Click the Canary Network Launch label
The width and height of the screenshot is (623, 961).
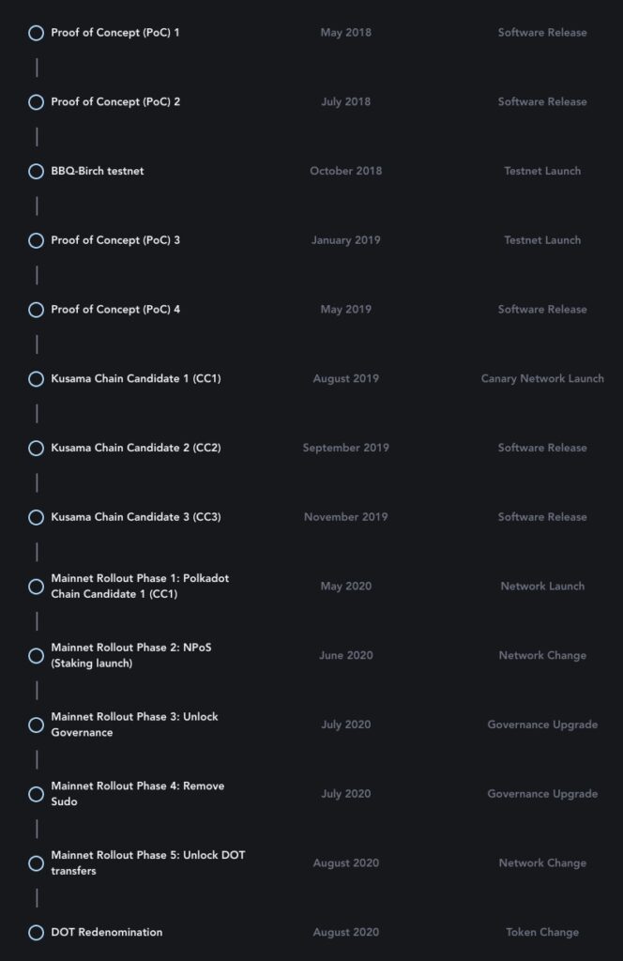tap(542, 378)
